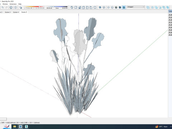The width and height of the screenshot is (172, 129).
Task: Switch to the Iso view
Action: tap(72, 8)
